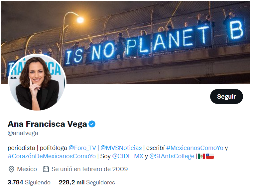
Task: Open the @Foro_TV mention link
Action: (82, 148)
